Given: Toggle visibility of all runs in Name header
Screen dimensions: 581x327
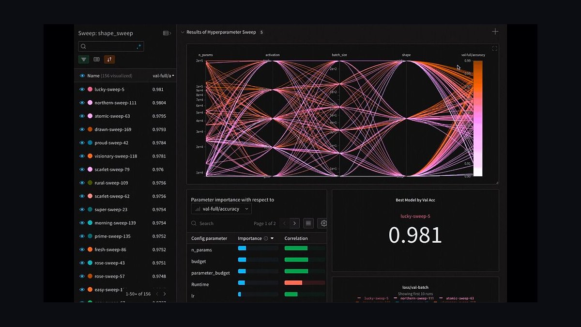Looking at the screenshot, I should pyautogui.click(x=82, y=76).
